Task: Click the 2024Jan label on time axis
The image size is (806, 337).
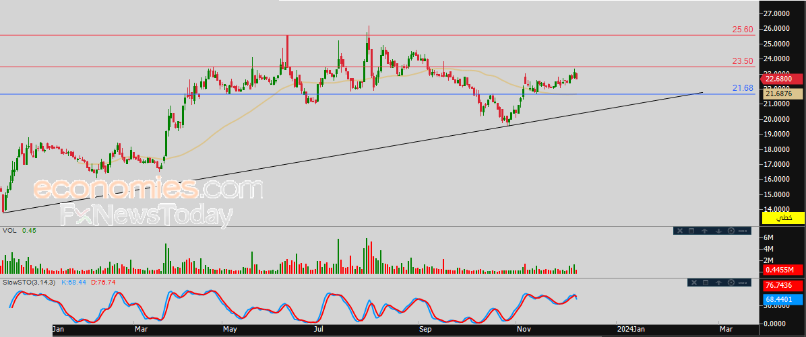Action: [631, 329]
